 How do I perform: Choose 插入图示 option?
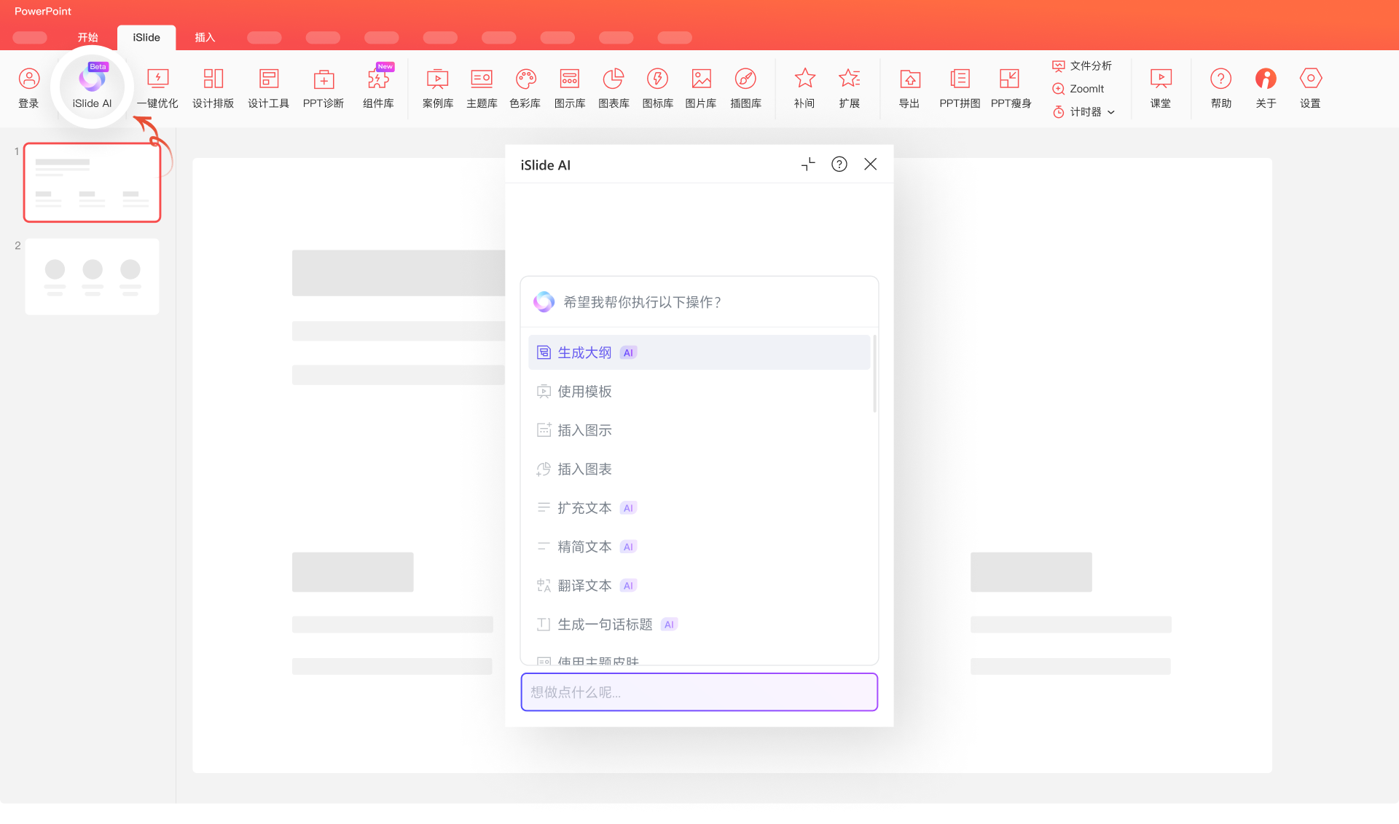coord(699,430)
